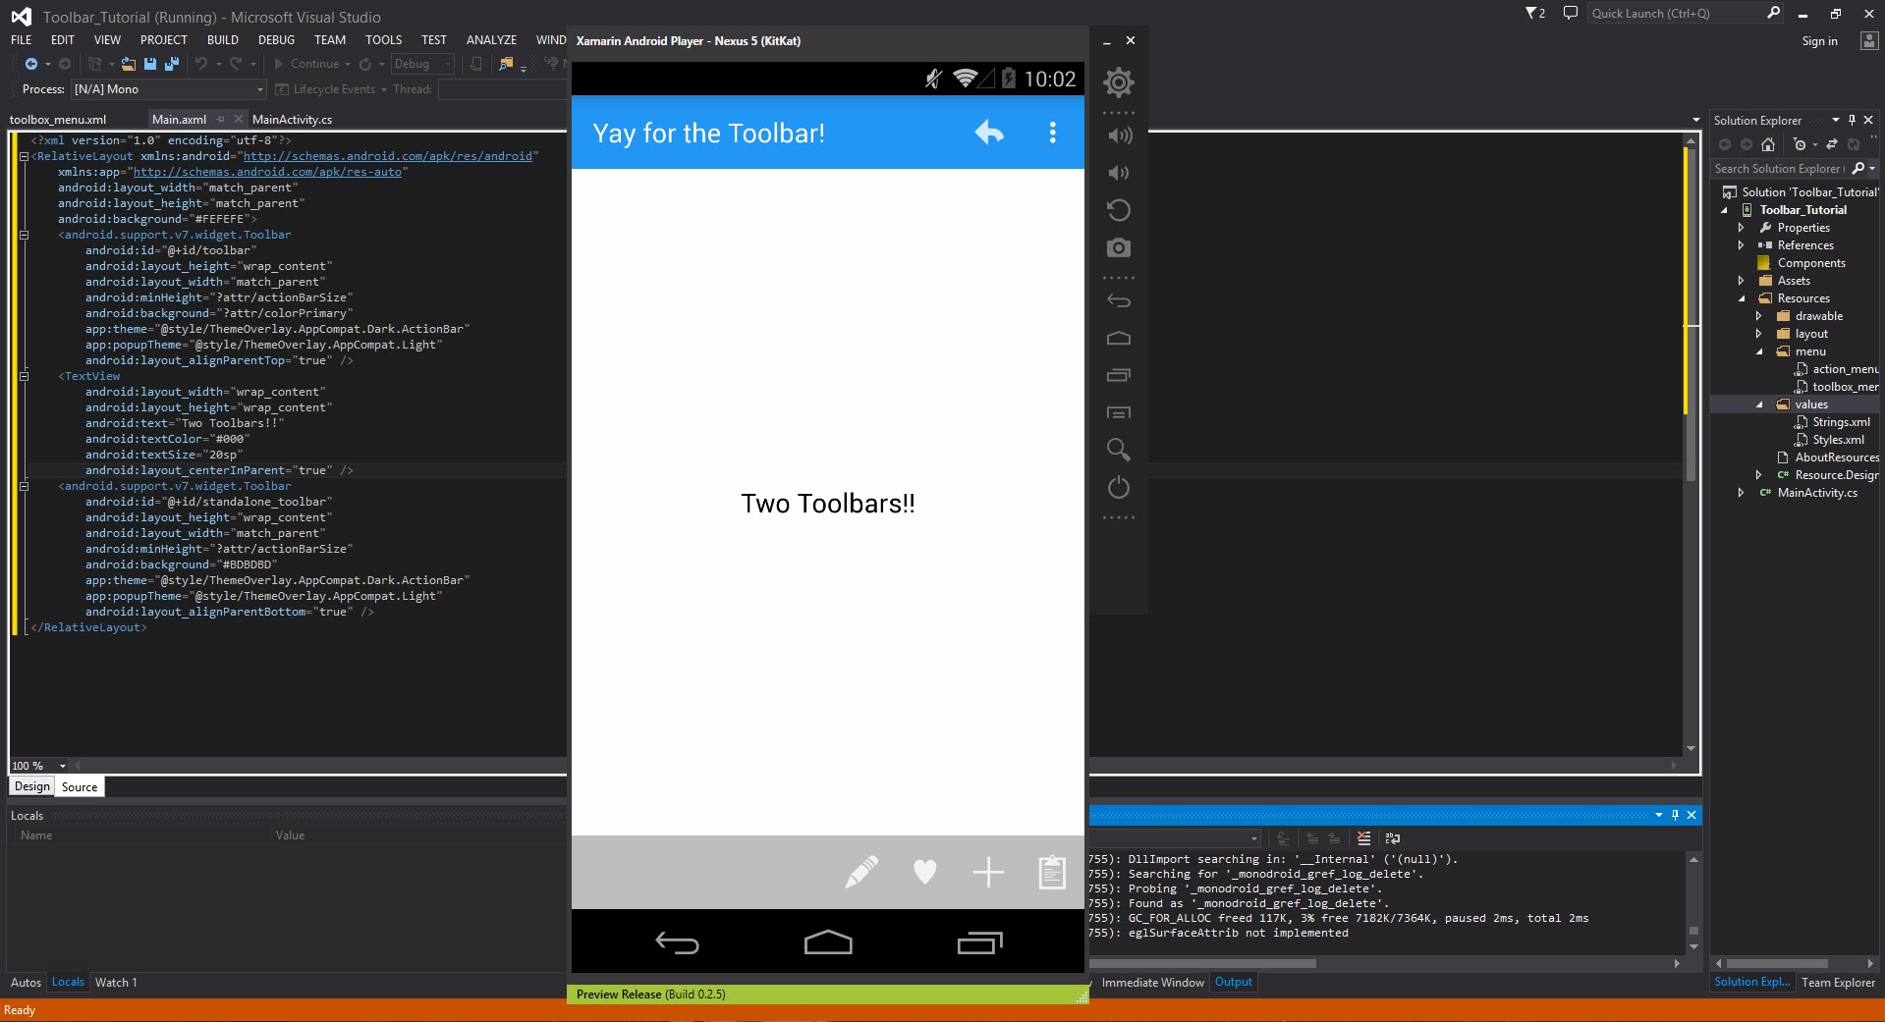
Task: Expand the drawable folder
Action: (x=1759, y=316)
